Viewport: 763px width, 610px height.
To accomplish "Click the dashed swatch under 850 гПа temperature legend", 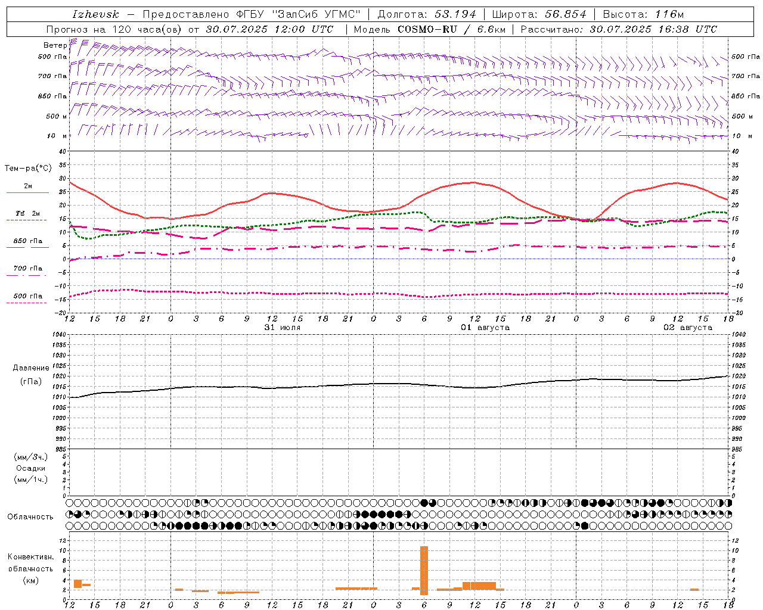I will pos(27,247).
